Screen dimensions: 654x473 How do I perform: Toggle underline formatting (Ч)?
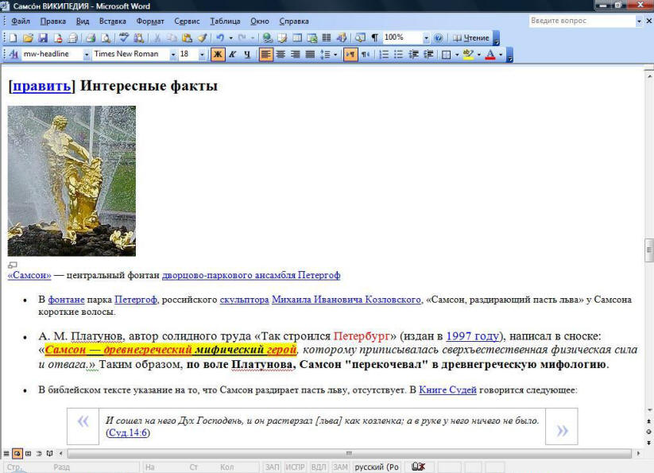247,55
